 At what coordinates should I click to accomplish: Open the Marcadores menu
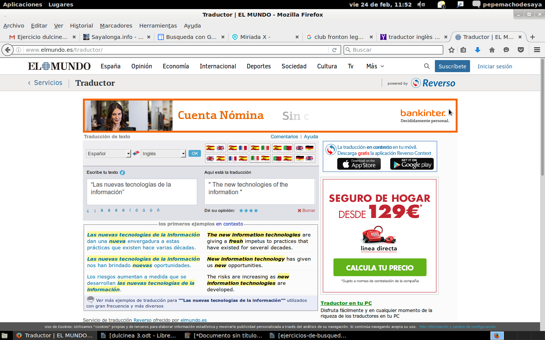click(116, 26)
